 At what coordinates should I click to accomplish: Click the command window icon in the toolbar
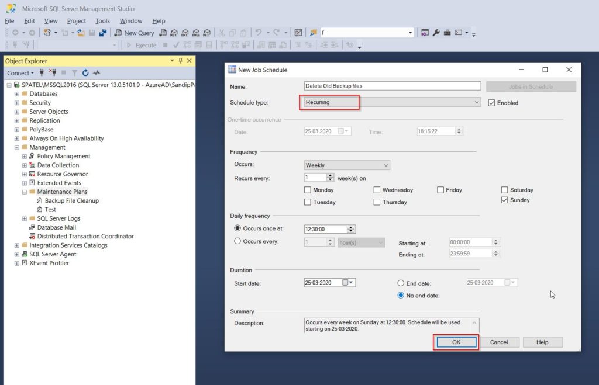(459, 33)
